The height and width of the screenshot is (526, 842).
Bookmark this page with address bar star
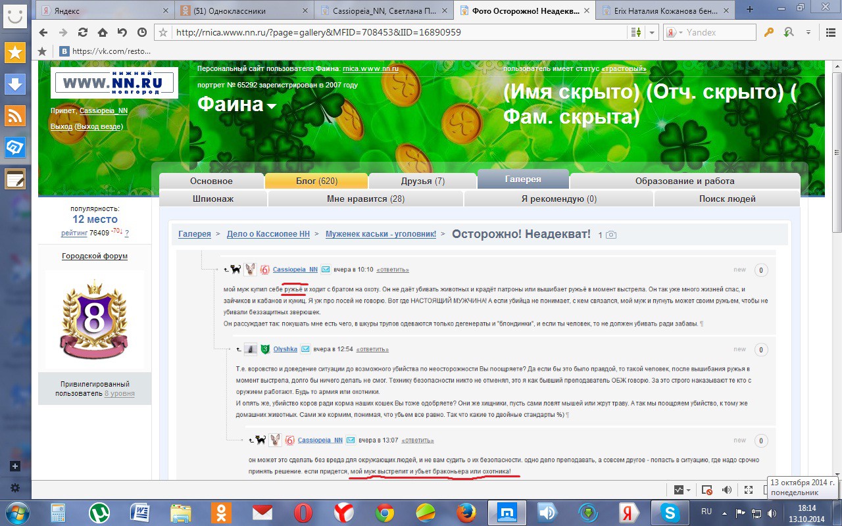point(163,32)
